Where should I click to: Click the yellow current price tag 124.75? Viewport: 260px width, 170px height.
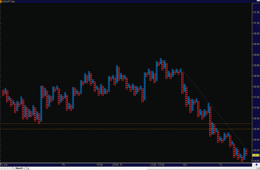(256, 155)
